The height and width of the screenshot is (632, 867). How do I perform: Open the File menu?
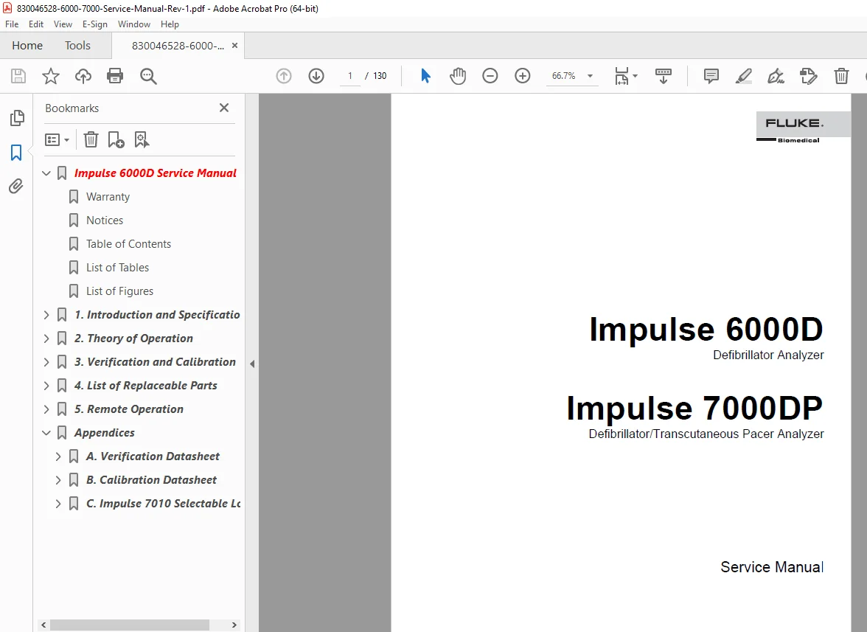pyautogui.click(x=12, y=24)
